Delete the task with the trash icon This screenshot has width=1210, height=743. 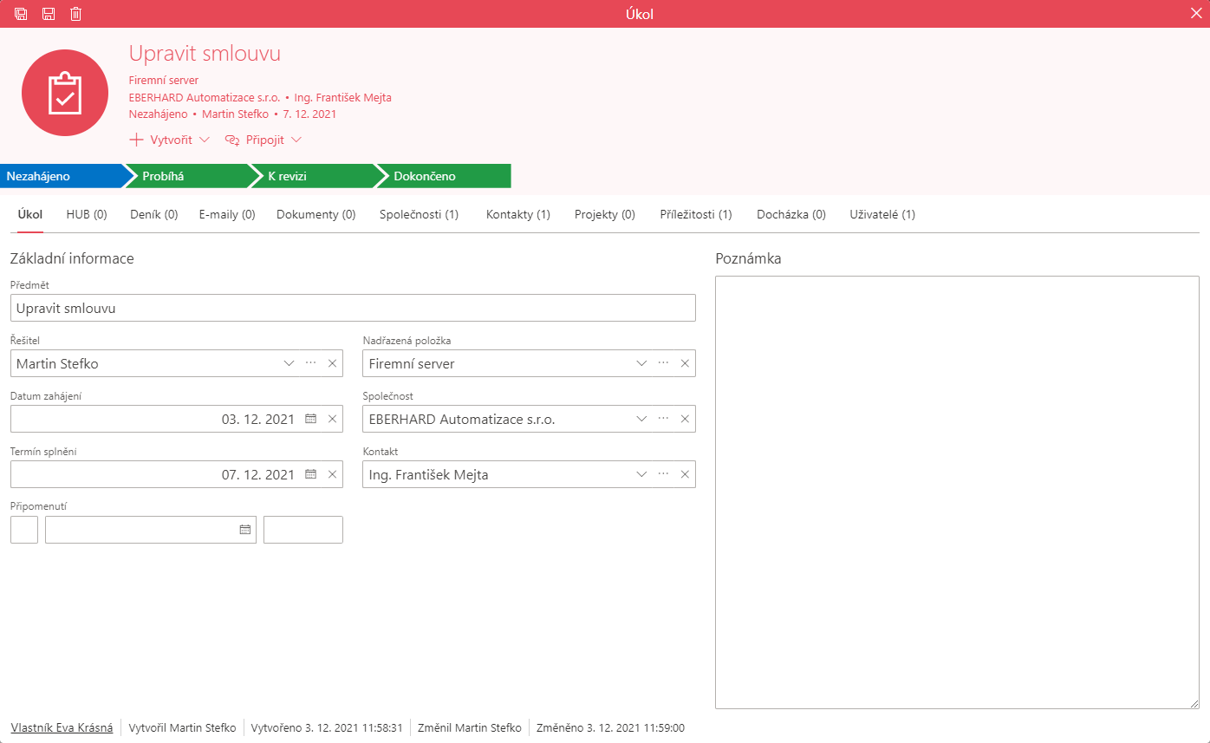click(x=76, y=14)
